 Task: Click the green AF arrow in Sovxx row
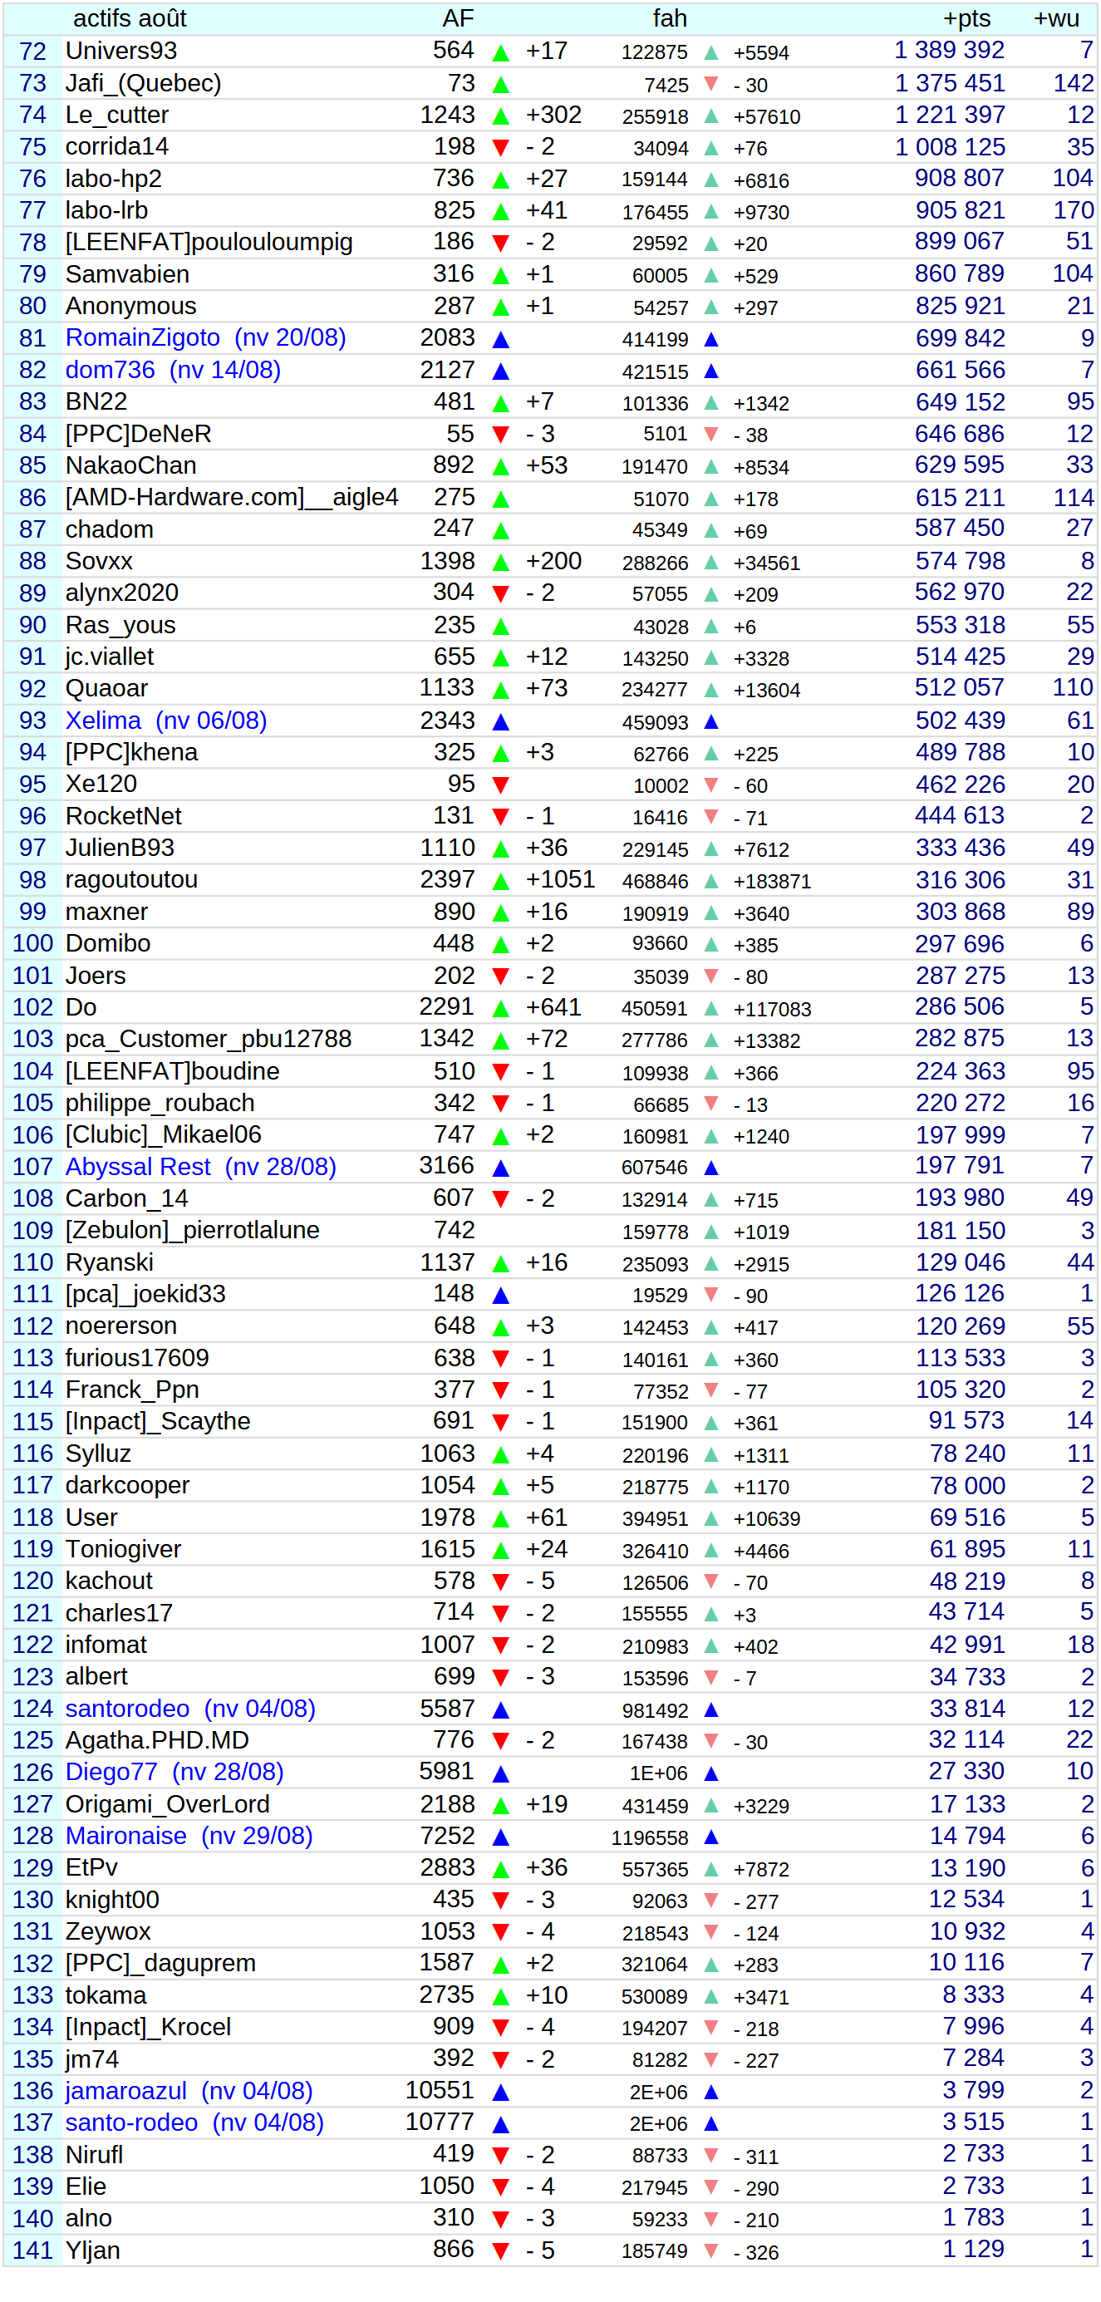(x=500, y=563)
